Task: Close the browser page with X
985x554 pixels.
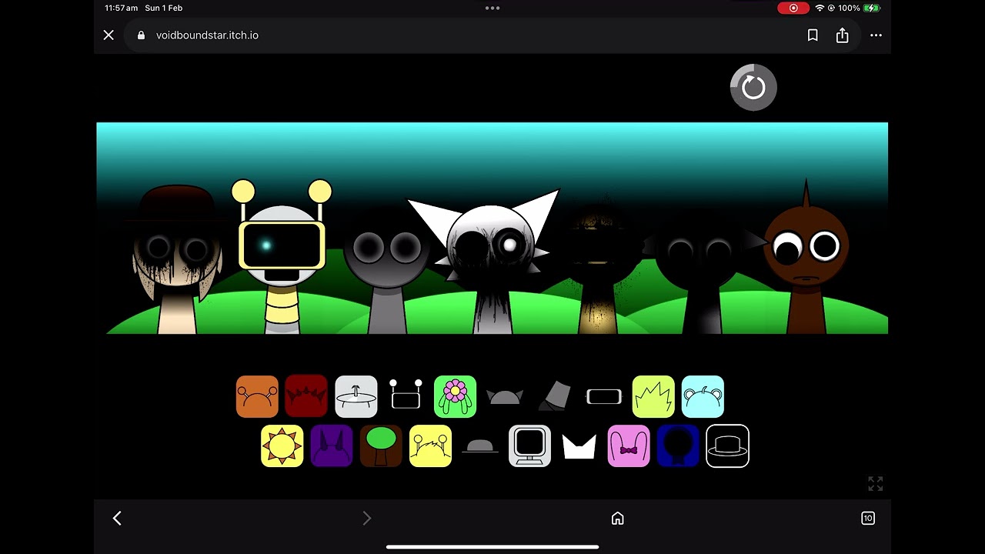Action: tap(109, 35)
